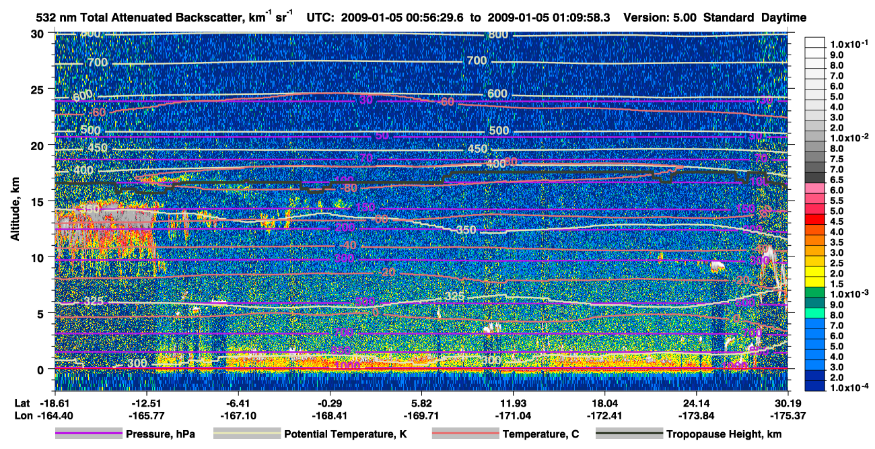Select the 'Tropopause Height, km' legend label
This screenshot has height=449, width=875.
point(724,435)
